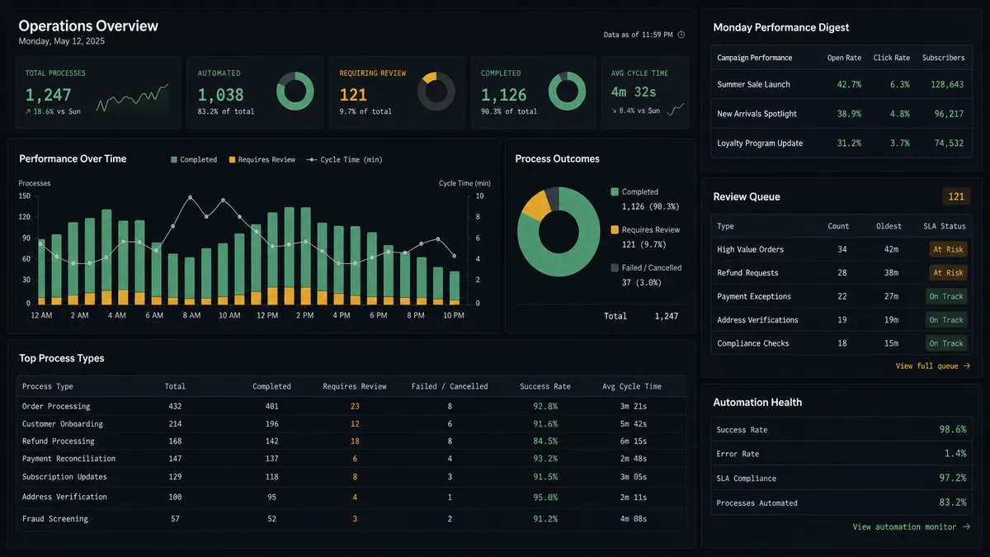The height and width of the screenshot is (557, 990).
Task: Sort by the Success Rate column header
Action: coord(545,386)
